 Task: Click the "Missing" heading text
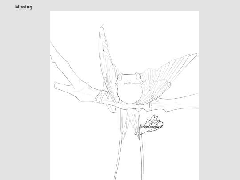(x=24, y=7)
